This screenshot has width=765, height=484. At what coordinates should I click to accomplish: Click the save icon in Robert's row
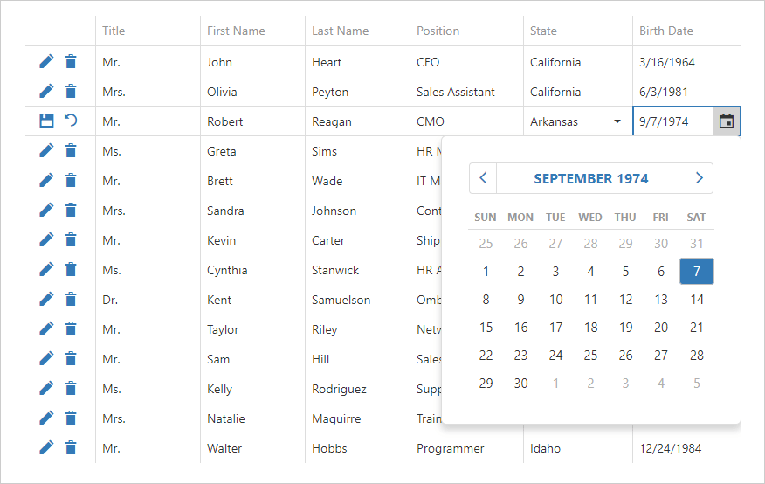click(46, 121)
